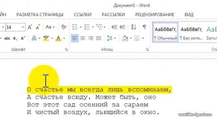
Task: Apply yellow text highlight color
Action: (46, 38)
